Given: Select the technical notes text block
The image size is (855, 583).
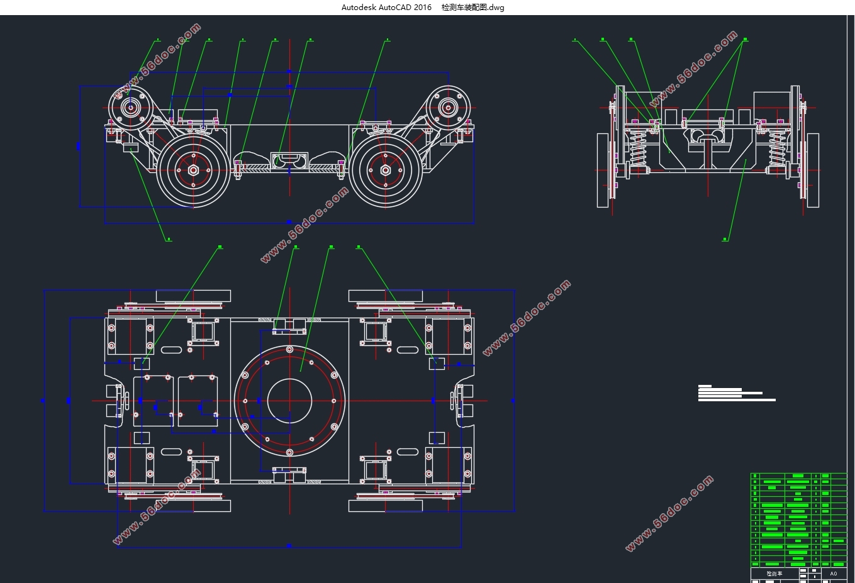Looking at the screenshot, I should (737, 393).
